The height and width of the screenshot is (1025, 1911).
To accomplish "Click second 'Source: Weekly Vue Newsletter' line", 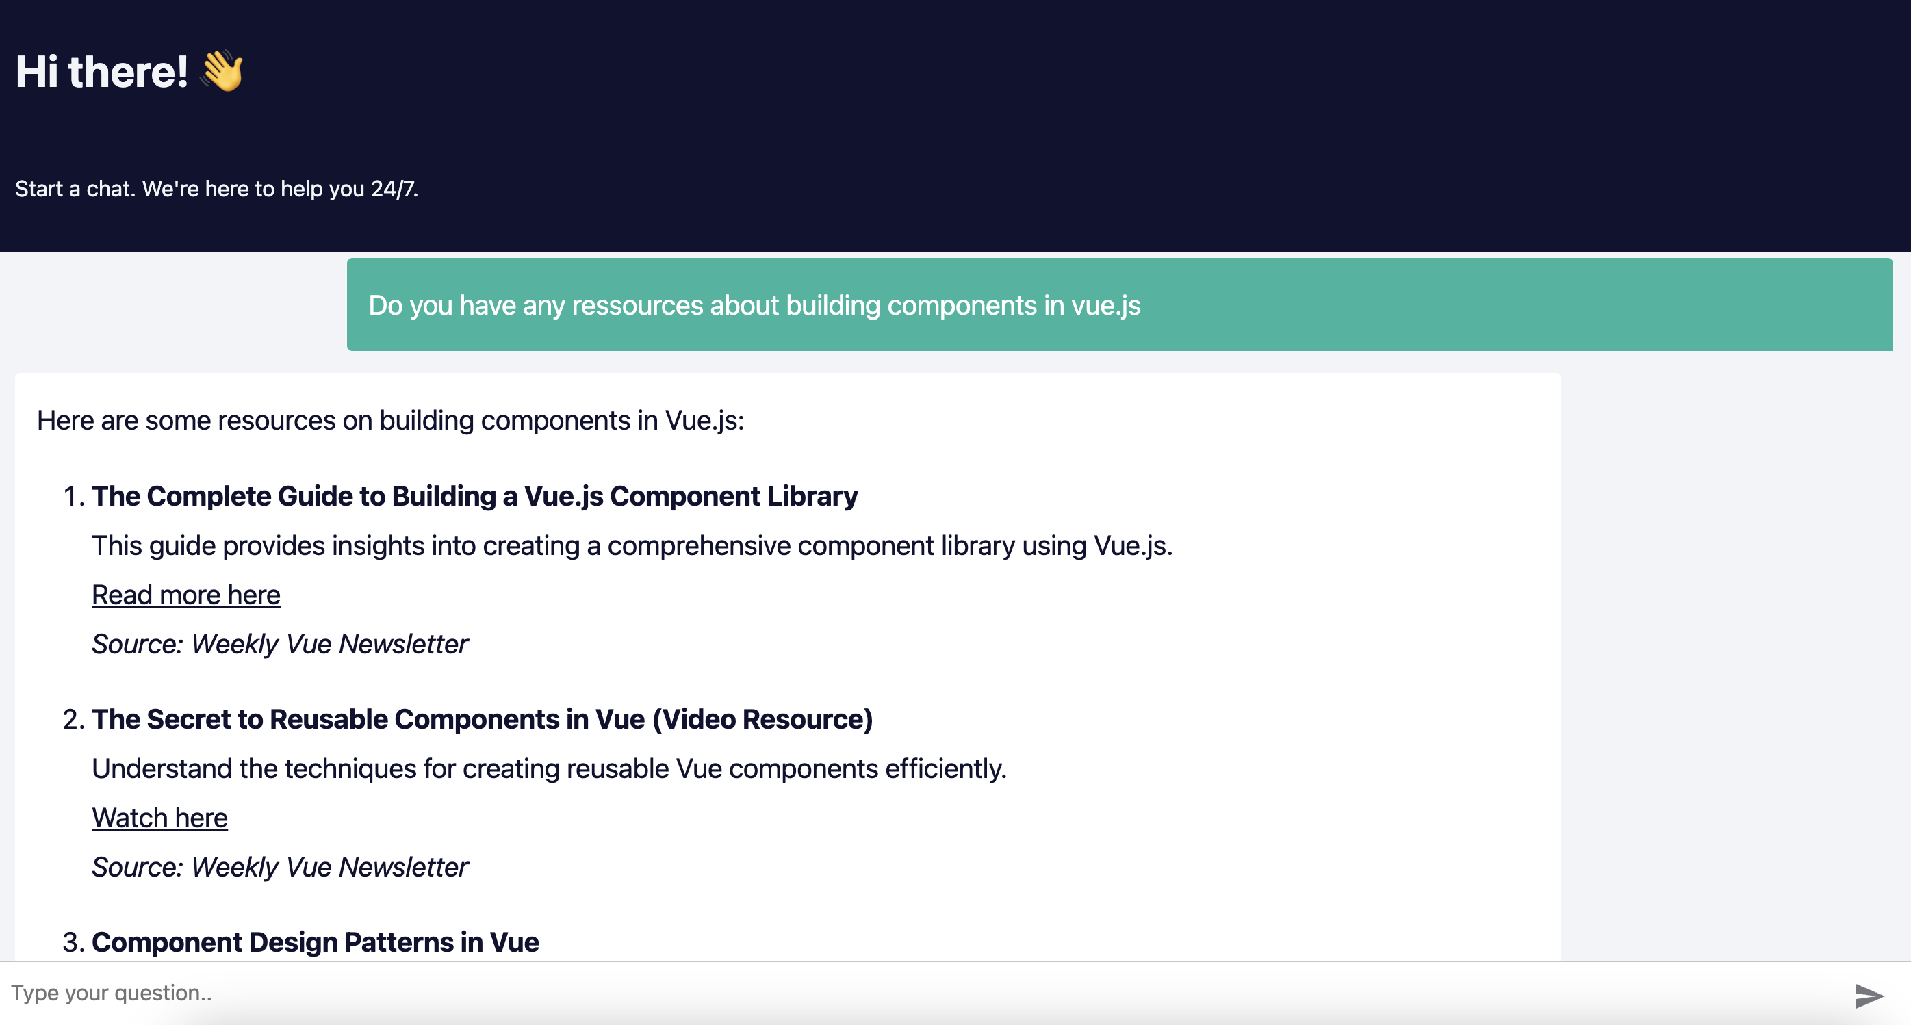I will point(280,867).
